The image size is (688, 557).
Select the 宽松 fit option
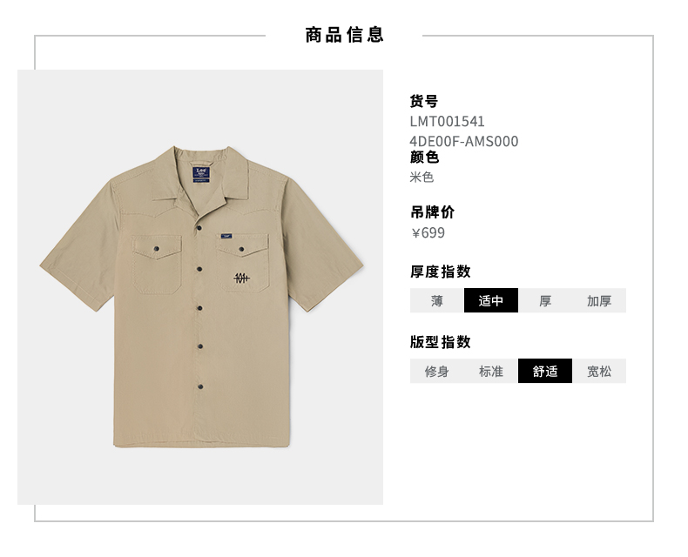click(599, 371)
